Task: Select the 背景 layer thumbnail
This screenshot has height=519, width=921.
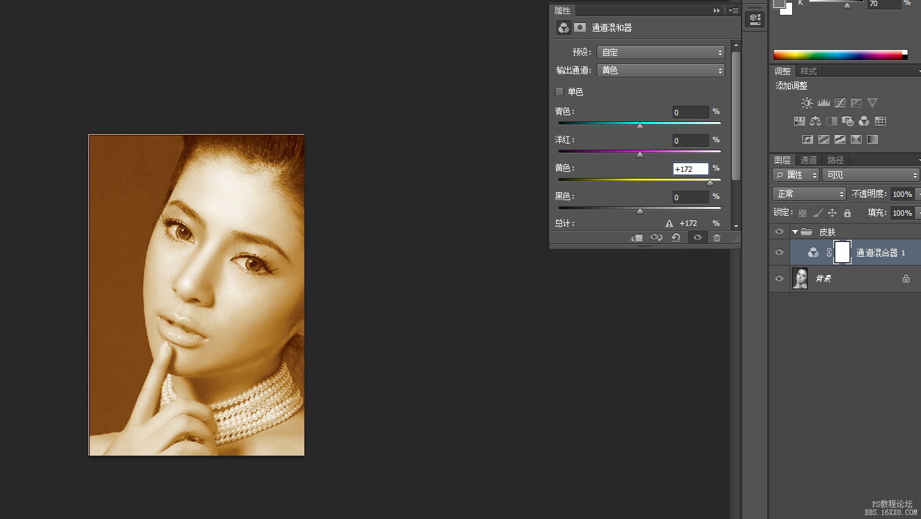Action: pyautogui.click(x=800, y=278)
